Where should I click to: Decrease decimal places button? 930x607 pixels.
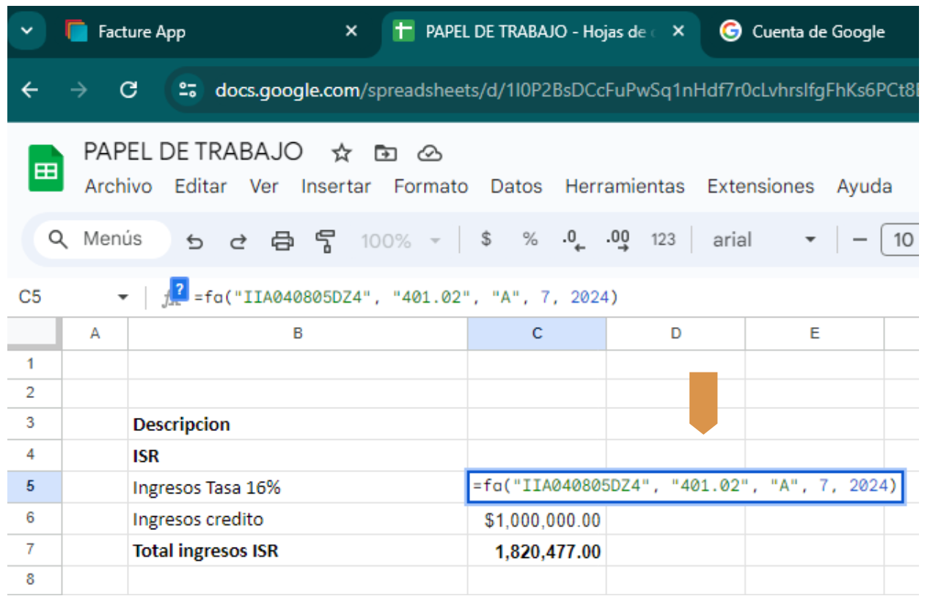tap(573, 240)
